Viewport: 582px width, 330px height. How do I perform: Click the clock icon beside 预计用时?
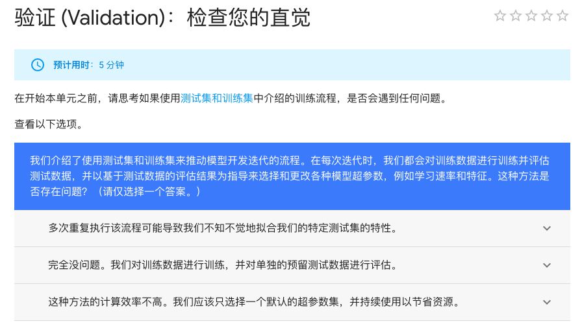click(38, 65)
